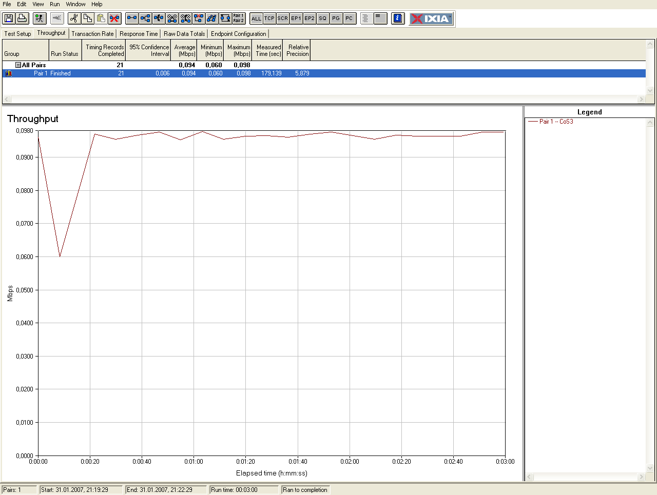This screenshot has width=657, height=495.
Task: Click the All Pairs row label
Action: tap(34, 65)
